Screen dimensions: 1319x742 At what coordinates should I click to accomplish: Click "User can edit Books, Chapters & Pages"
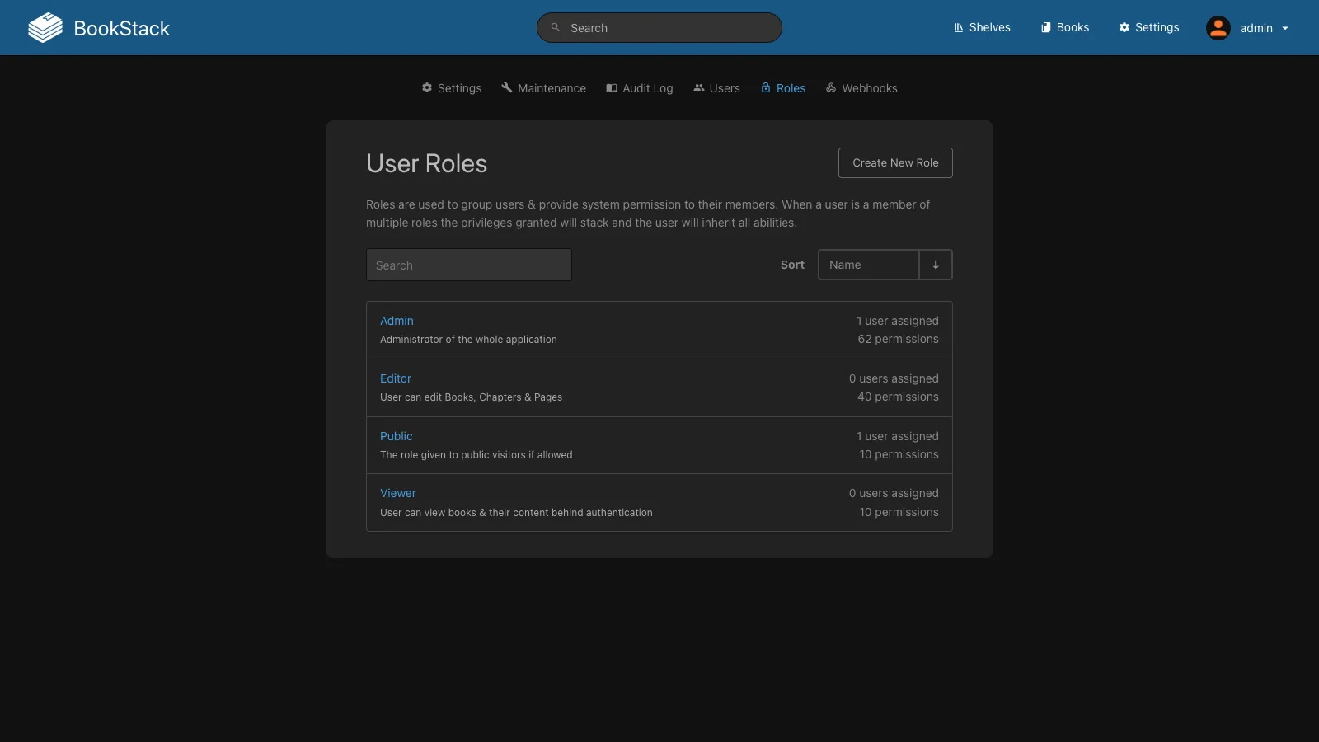coord(471,397)
